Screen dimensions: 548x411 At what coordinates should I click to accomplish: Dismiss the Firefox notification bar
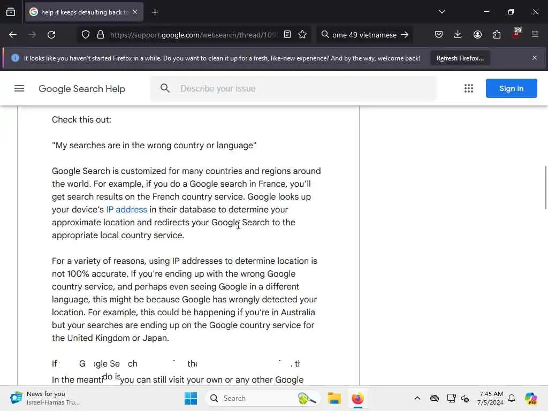(535, 58)
